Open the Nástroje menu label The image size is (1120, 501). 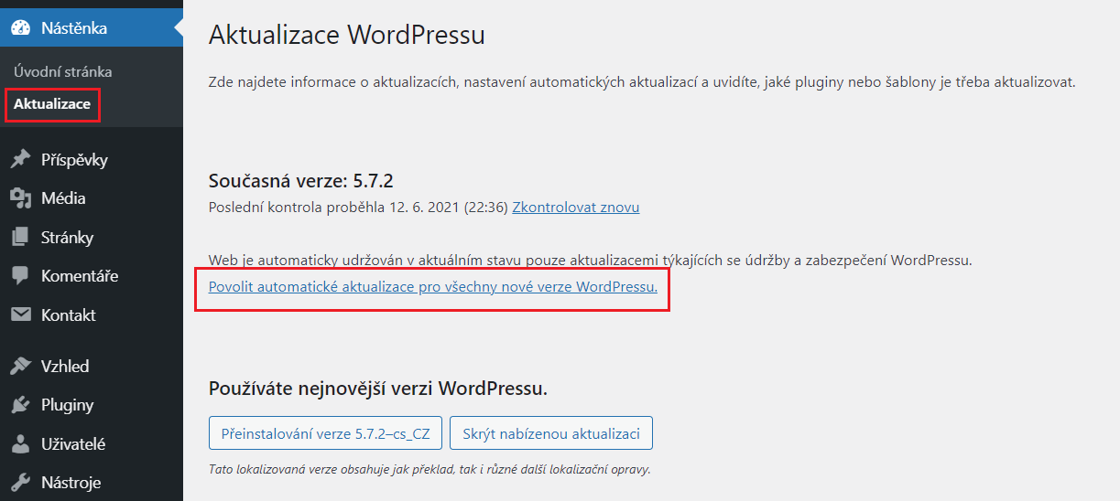coord(71,483)
